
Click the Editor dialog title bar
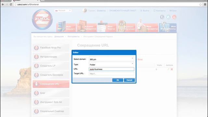point(104,53)
